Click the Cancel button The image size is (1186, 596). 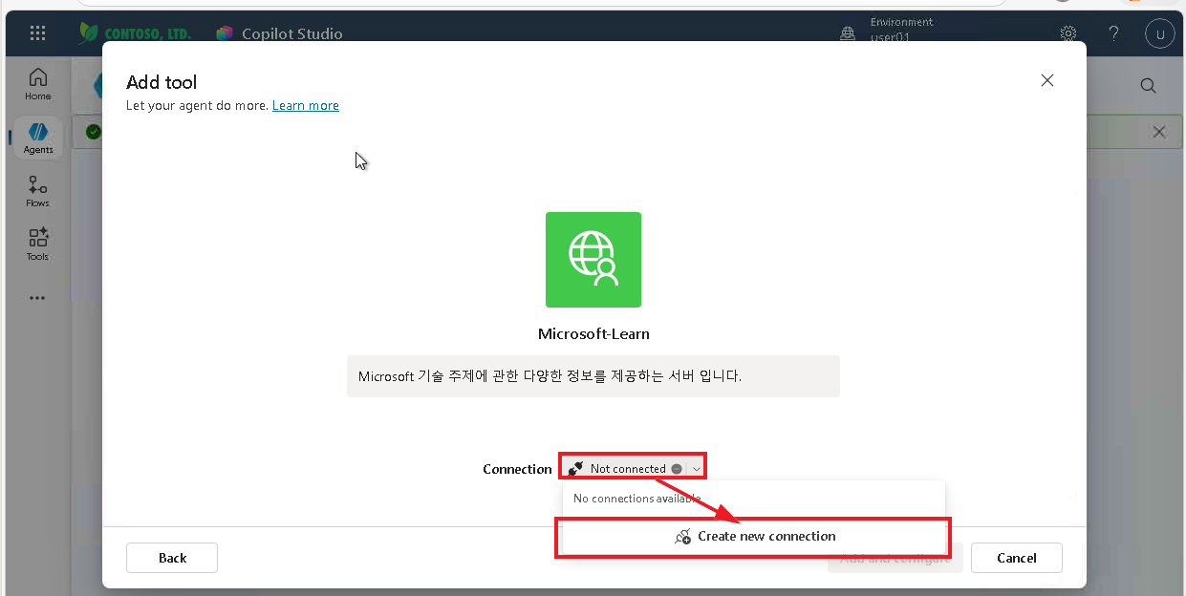[x=1017, y=558]
